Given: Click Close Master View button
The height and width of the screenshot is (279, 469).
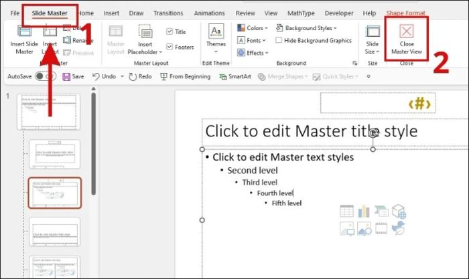Looking at the screenshot, I should tap(407, 39).
